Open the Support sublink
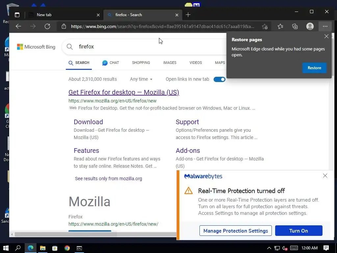 (187, 122)
